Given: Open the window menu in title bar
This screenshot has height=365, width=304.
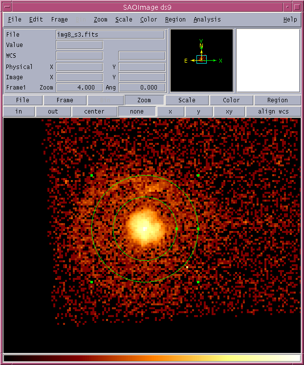Looking at the screenshot, I should tap(7, 7).
